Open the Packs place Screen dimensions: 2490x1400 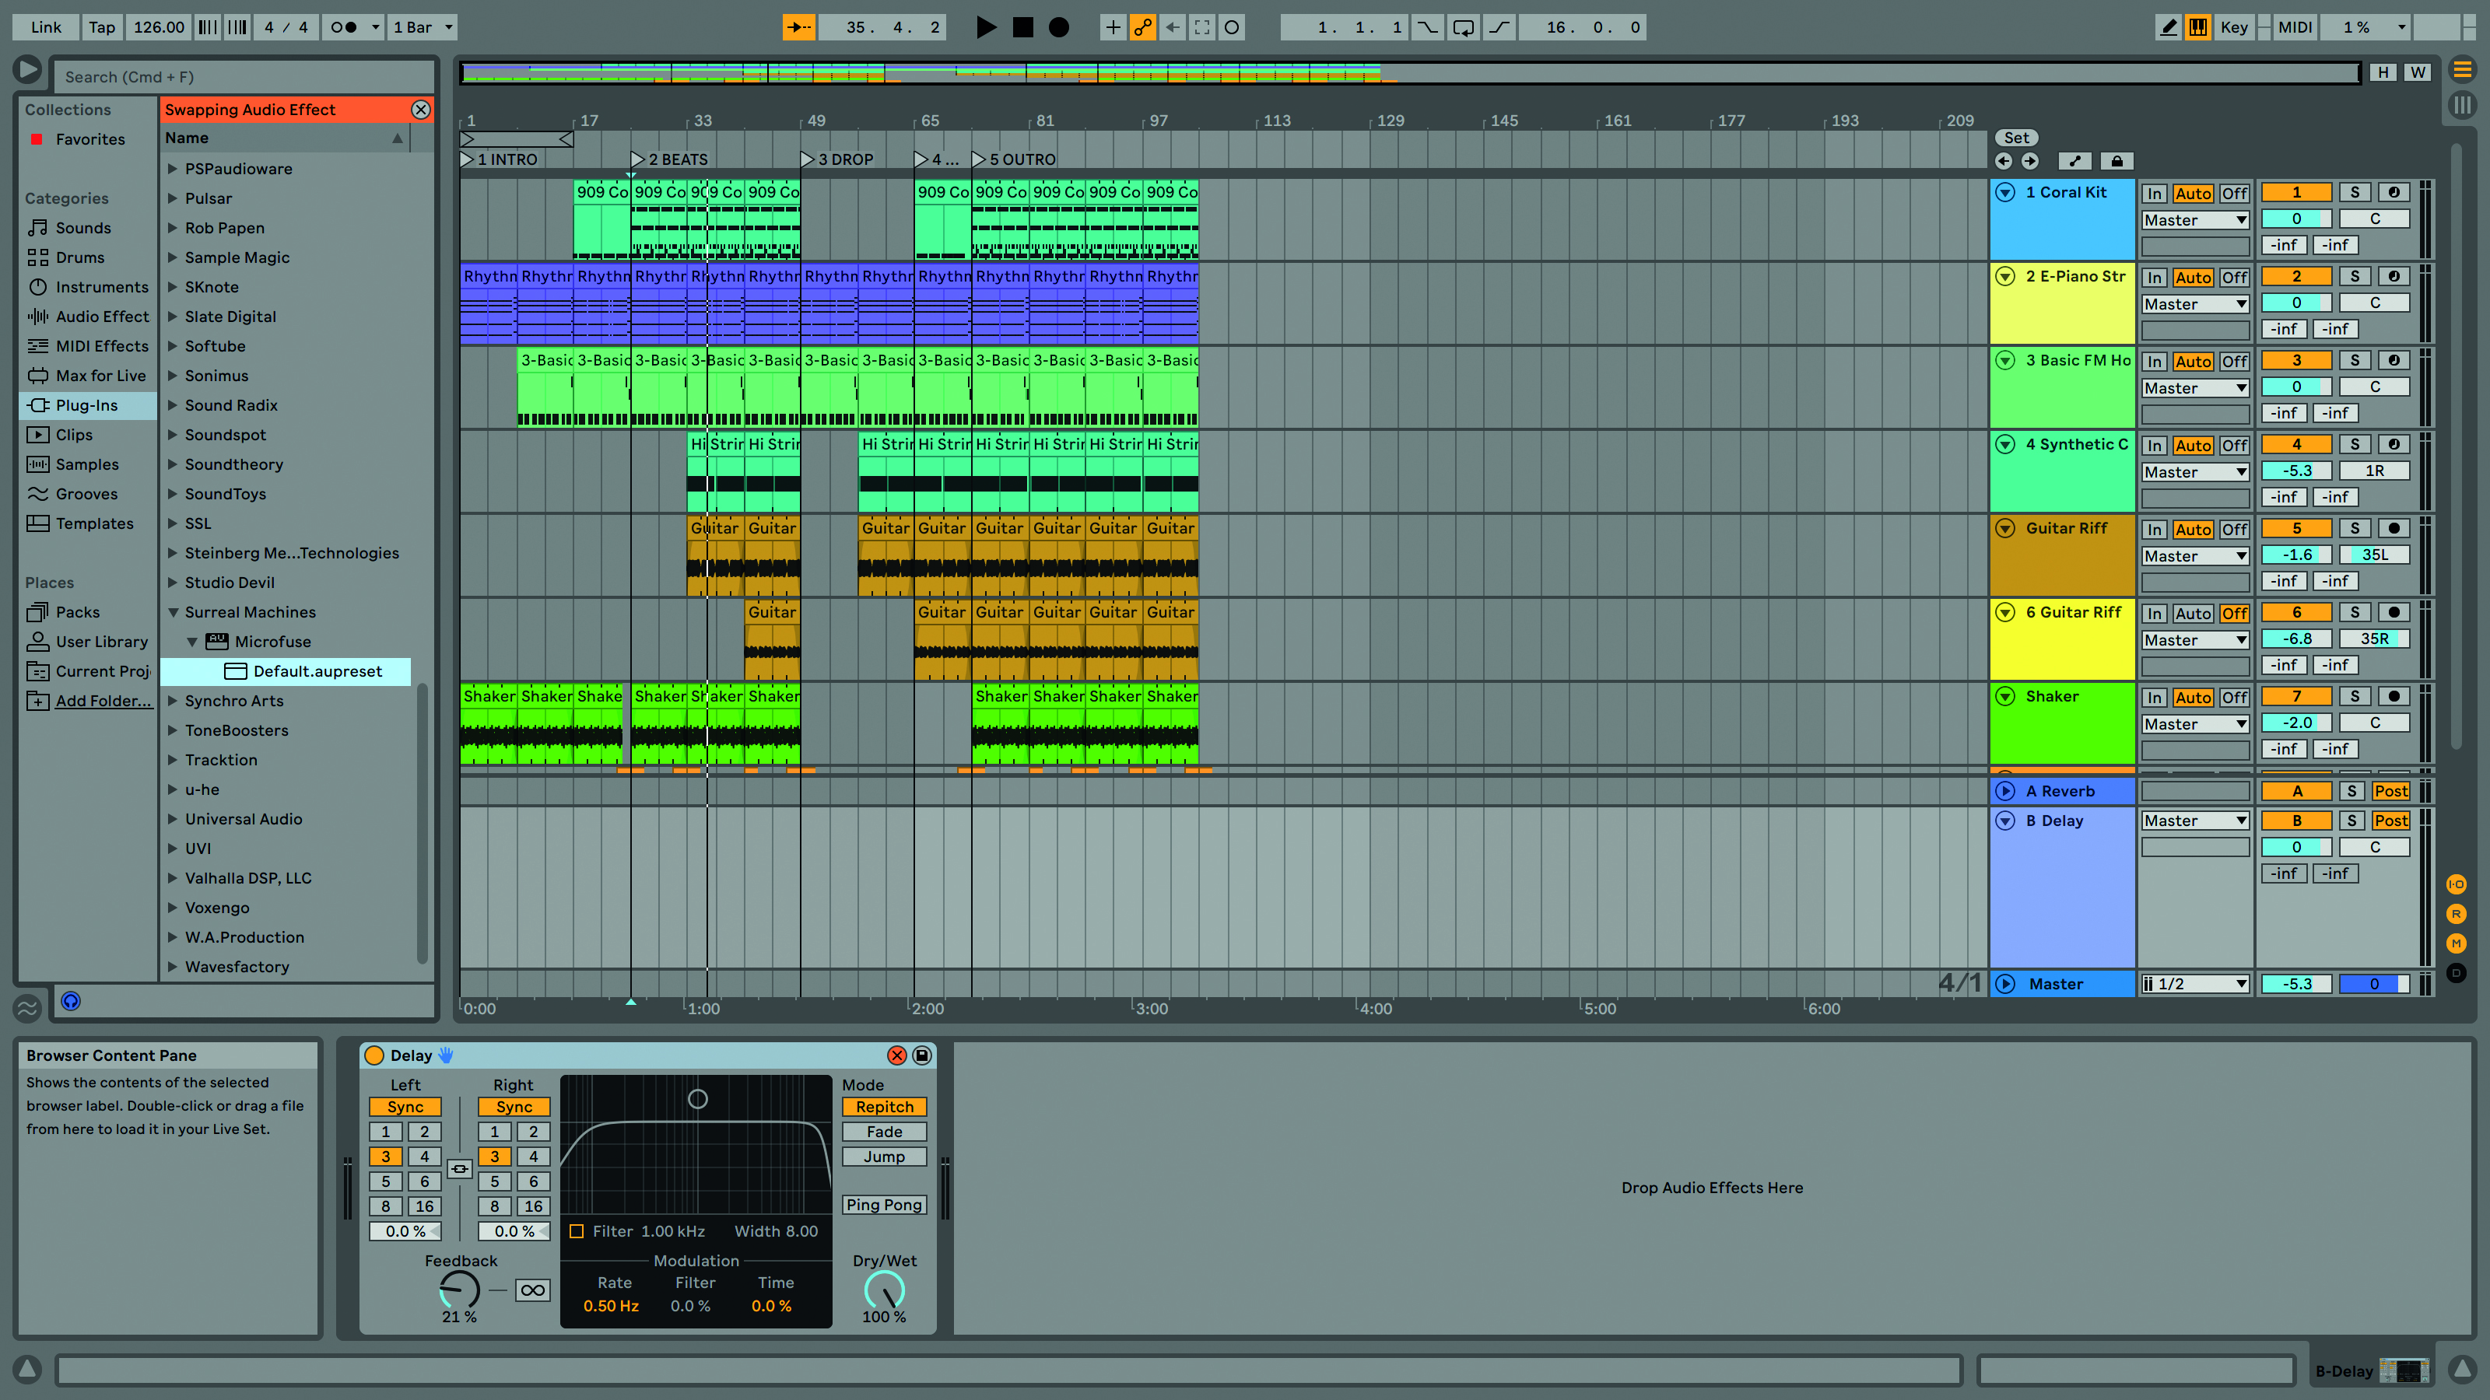pyautogui.click(x=88, y=611)
